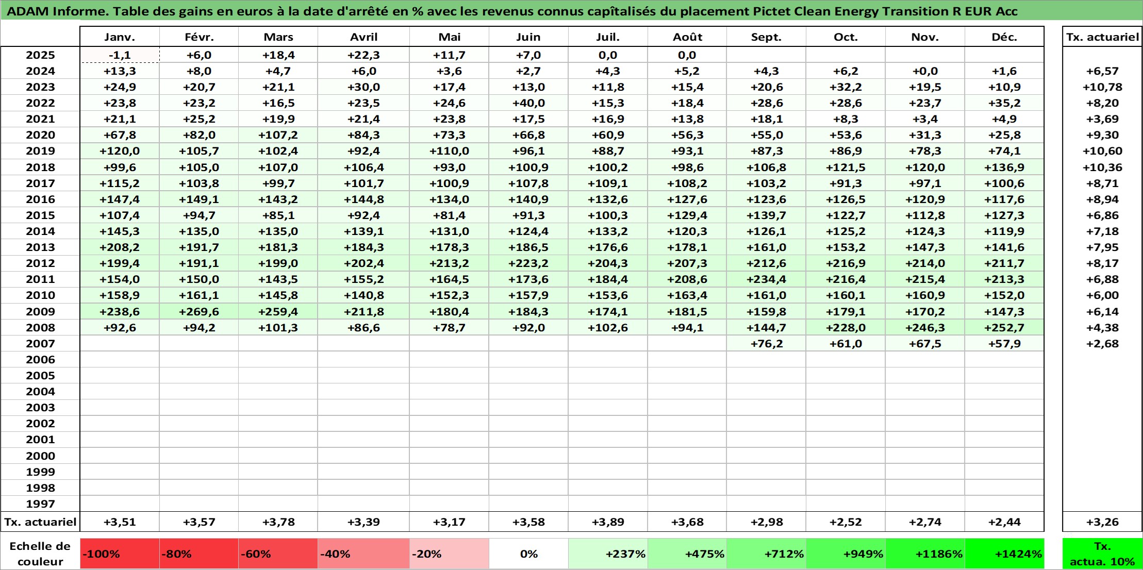The height and width of the screenshot is (570, 1143).
Task: Select the '+13,3' cell for January 2024
Action: coord(120,71)
